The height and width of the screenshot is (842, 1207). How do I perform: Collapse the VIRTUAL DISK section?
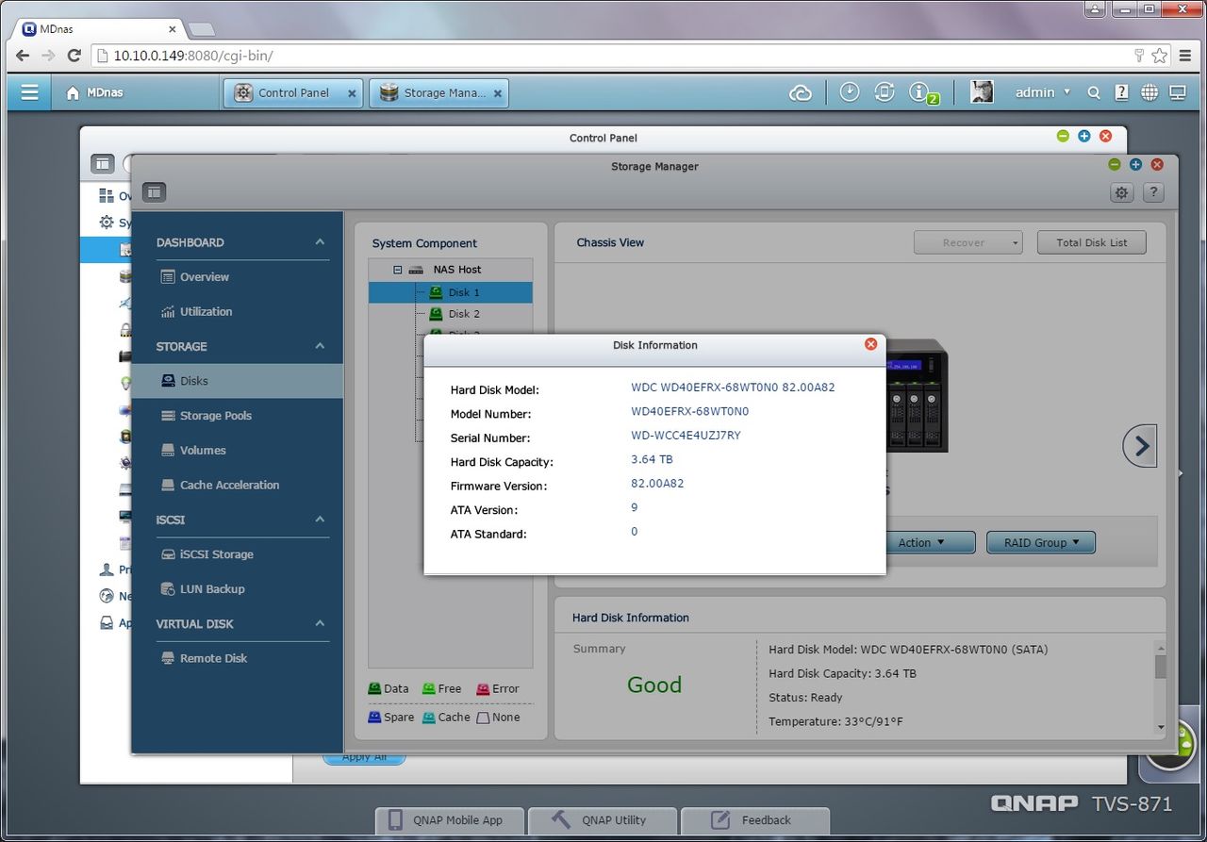[x=320, y=623]
